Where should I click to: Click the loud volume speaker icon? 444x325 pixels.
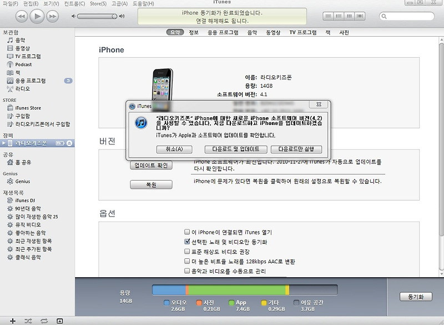122,17
